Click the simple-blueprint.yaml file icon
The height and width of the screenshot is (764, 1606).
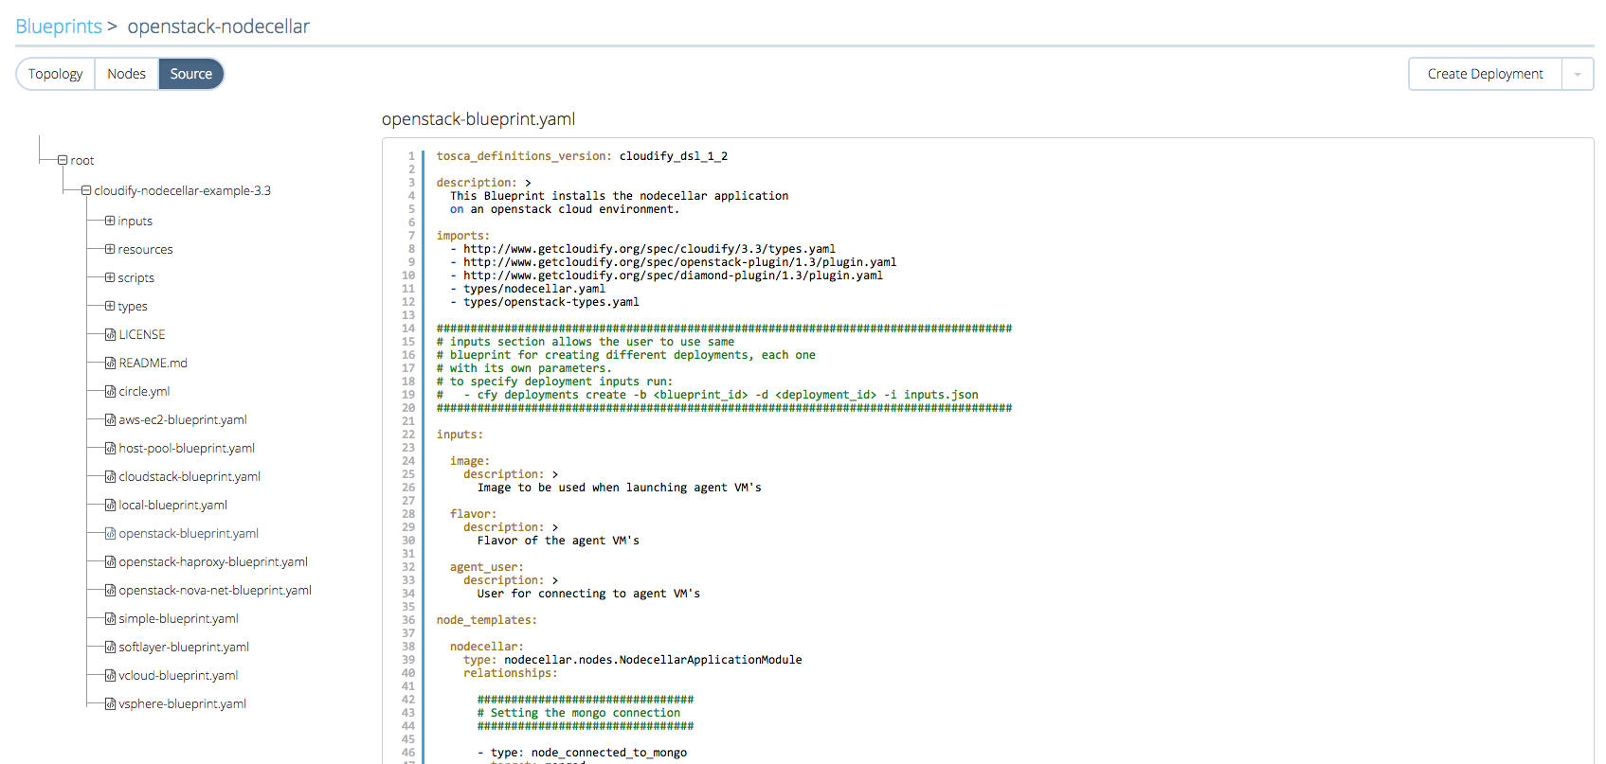pyautogui.click(x=110, y=619)
